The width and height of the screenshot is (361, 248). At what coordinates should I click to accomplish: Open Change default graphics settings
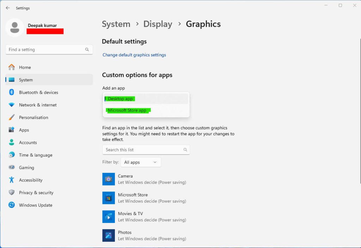pyautogui.click(x=134, y=55)
